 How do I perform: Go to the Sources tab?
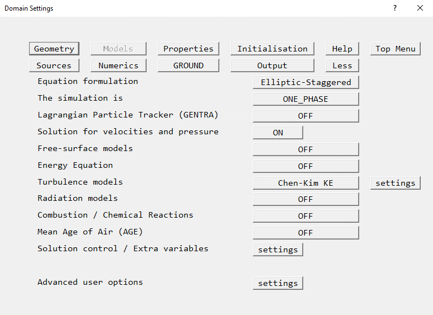point(54,65)
